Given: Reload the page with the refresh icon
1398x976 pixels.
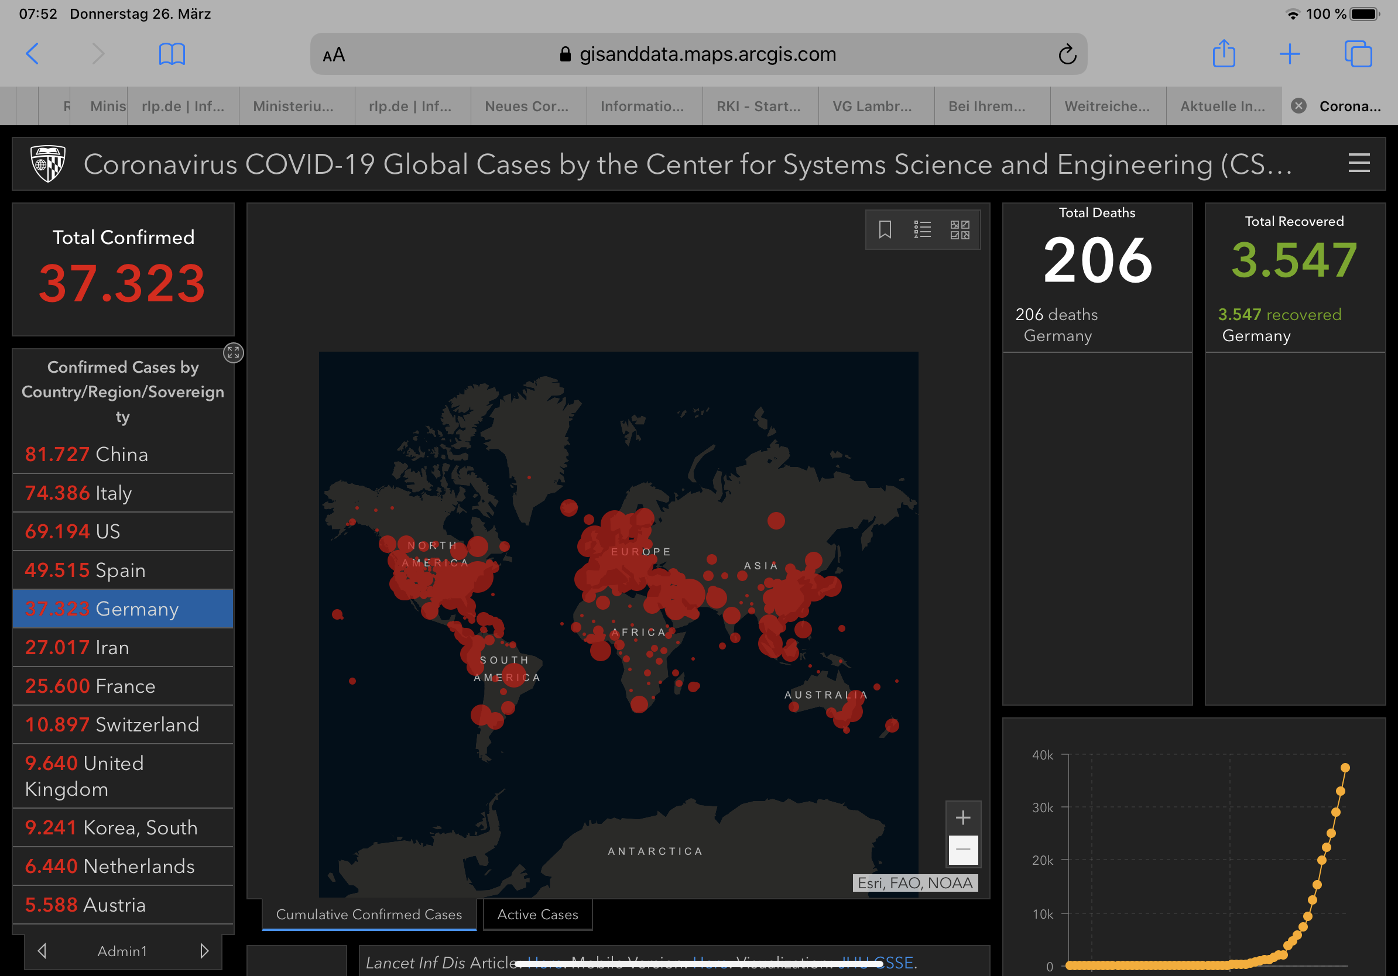Looking at the screenshot, I should pos(1067,54).
